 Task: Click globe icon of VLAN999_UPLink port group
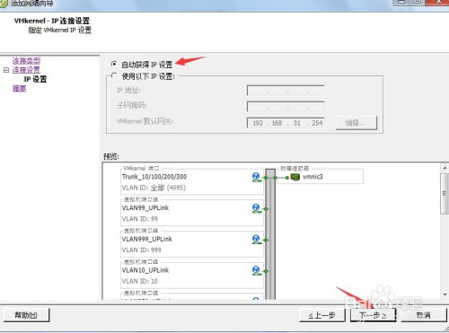tap(256, 240)
